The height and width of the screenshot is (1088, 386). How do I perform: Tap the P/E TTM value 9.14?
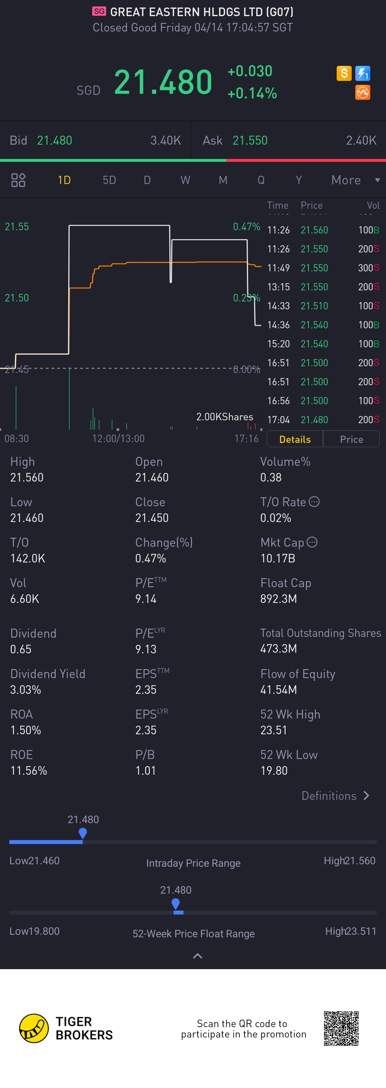coord(145,599)
